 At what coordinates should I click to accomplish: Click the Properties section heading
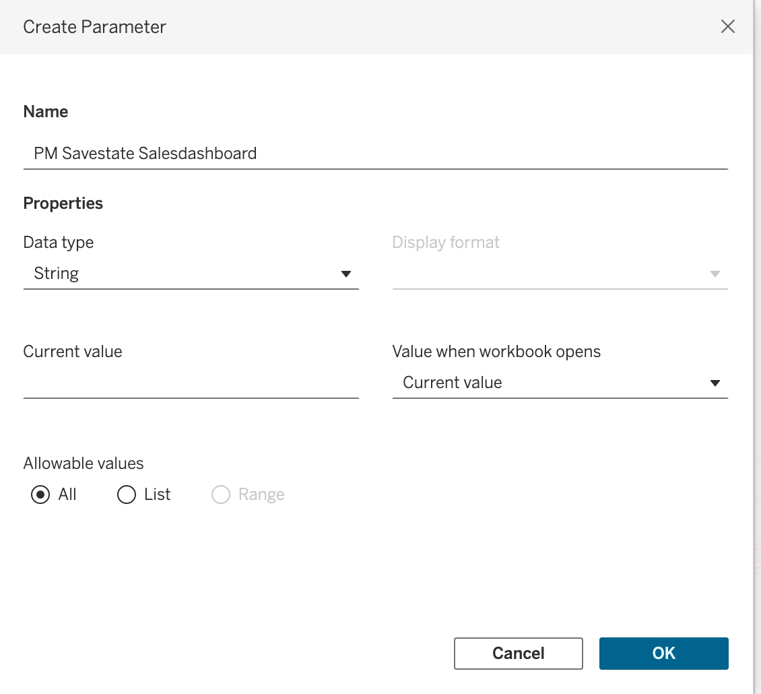point(63,203)
